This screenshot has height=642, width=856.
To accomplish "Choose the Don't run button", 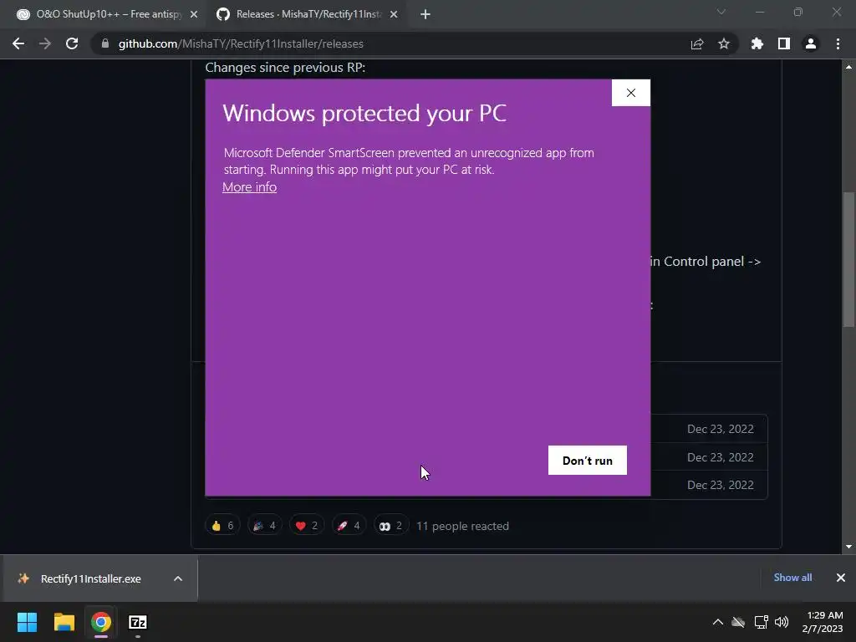I will tap(588, 461).
